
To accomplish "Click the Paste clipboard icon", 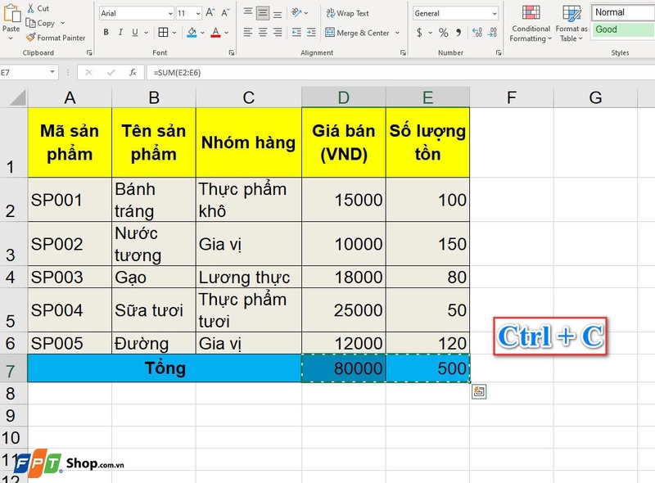I will (11, 12).
